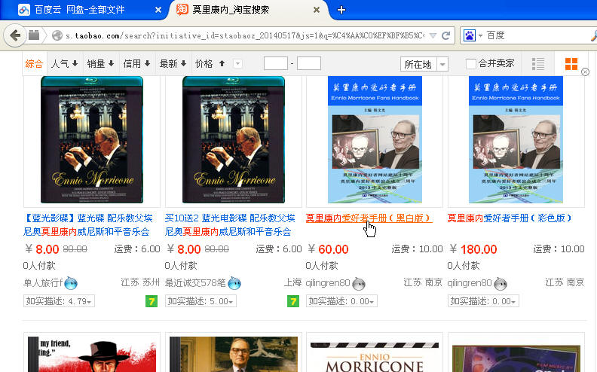Click the URL address bar text
This screenshot has width=597, height=372.
click(244, 35)
